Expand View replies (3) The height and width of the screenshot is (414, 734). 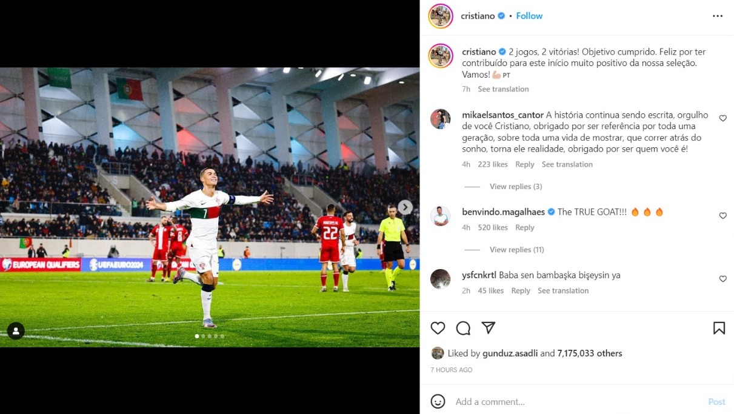[516, 187]
